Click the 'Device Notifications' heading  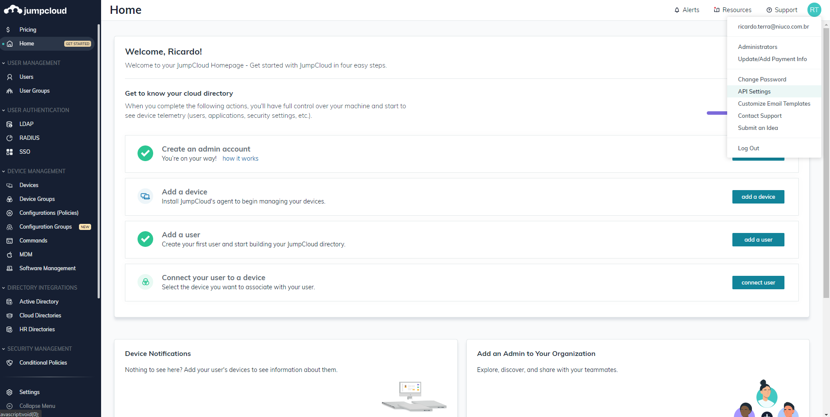click(158, 354)
